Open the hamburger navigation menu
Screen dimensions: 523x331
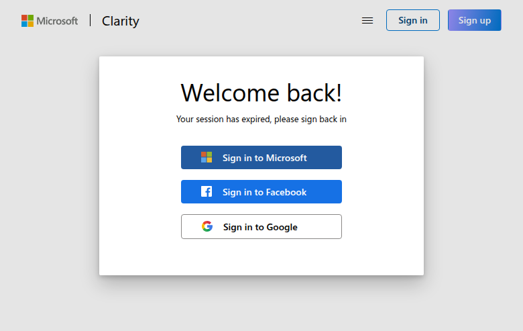point(367,21)
